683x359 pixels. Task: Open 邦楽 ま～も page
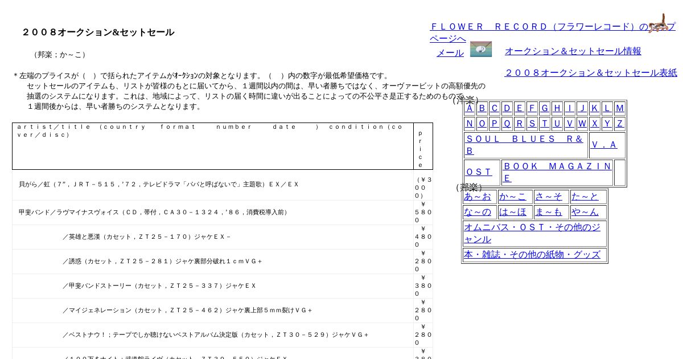click(x=549, y=212)
